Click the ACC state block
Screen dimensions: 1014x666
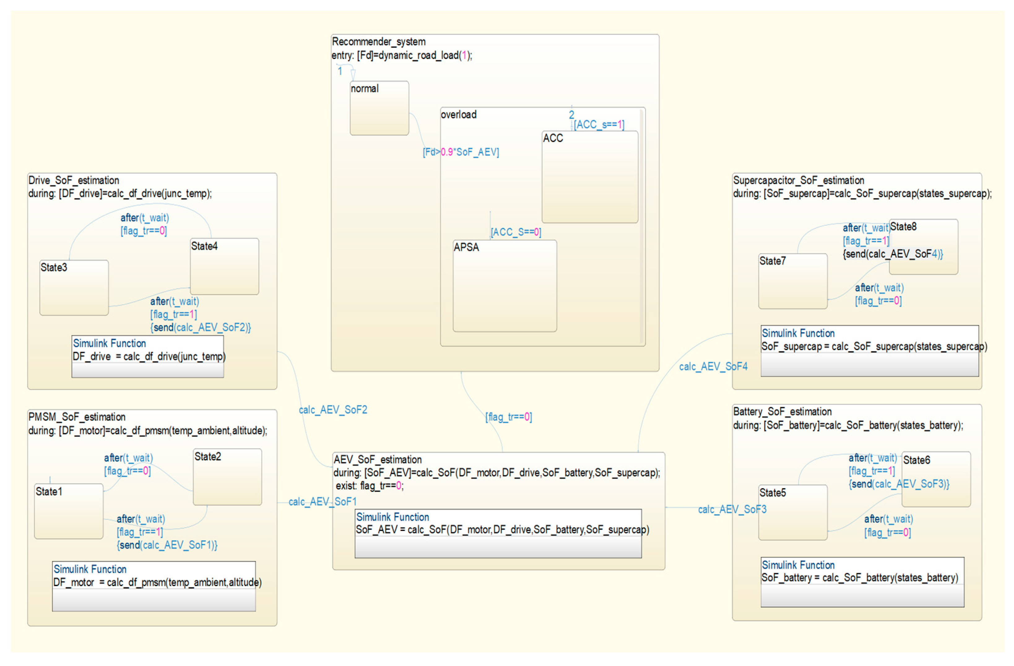click(590, 177)
